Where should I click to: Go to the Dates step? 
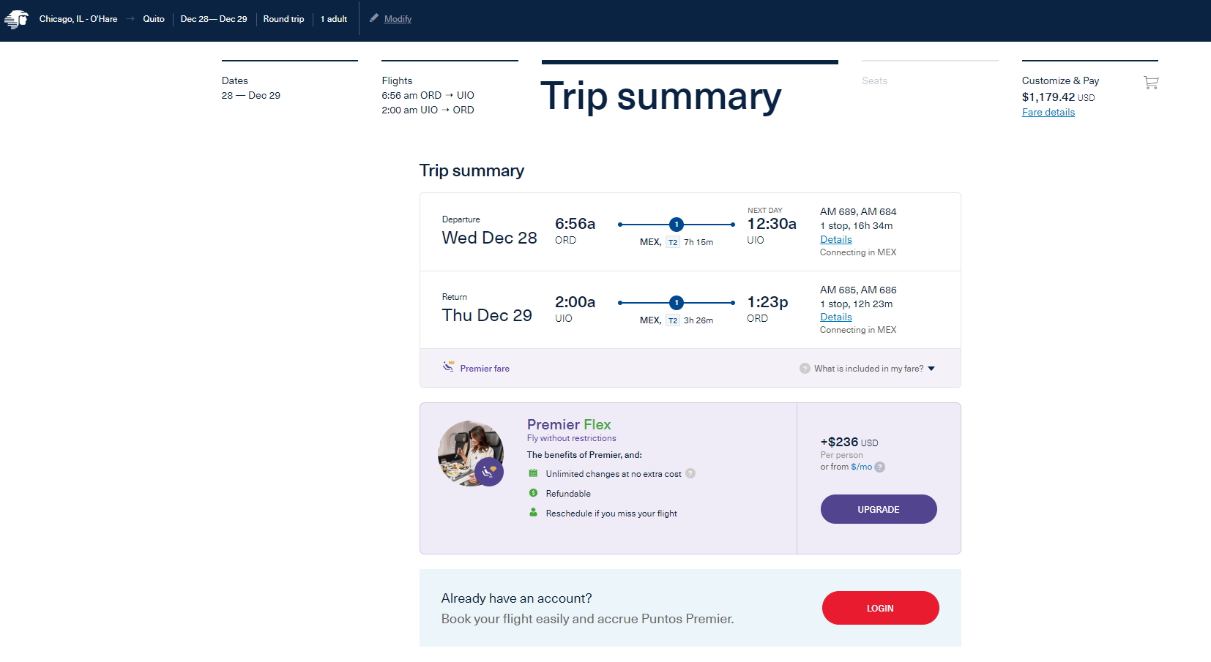click(x=251, y=88)
